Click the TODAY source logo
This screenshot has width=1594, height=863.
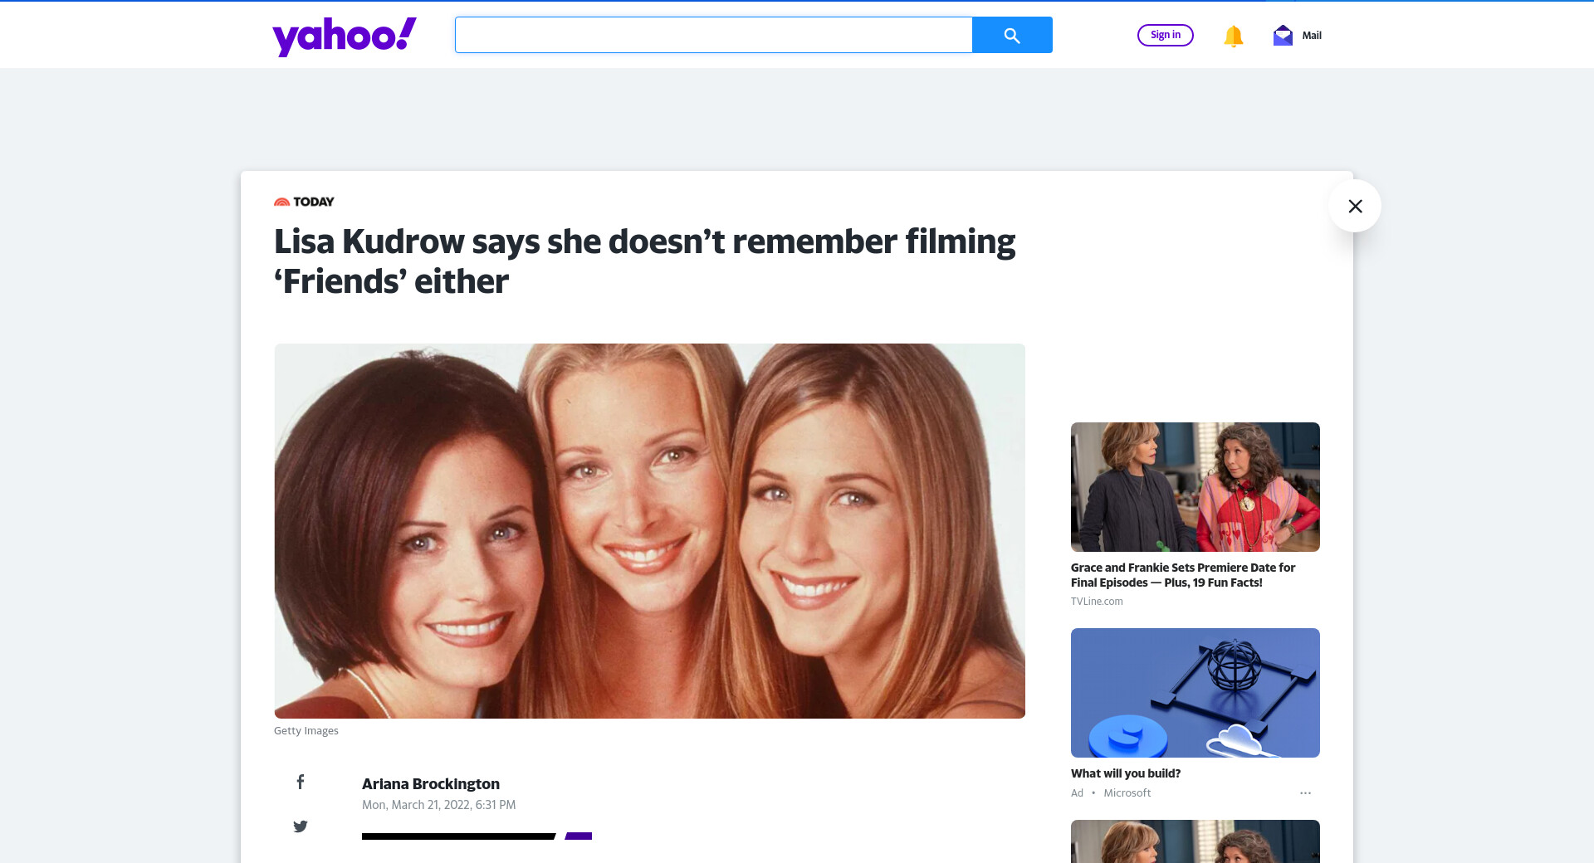(x=304, y=202)
